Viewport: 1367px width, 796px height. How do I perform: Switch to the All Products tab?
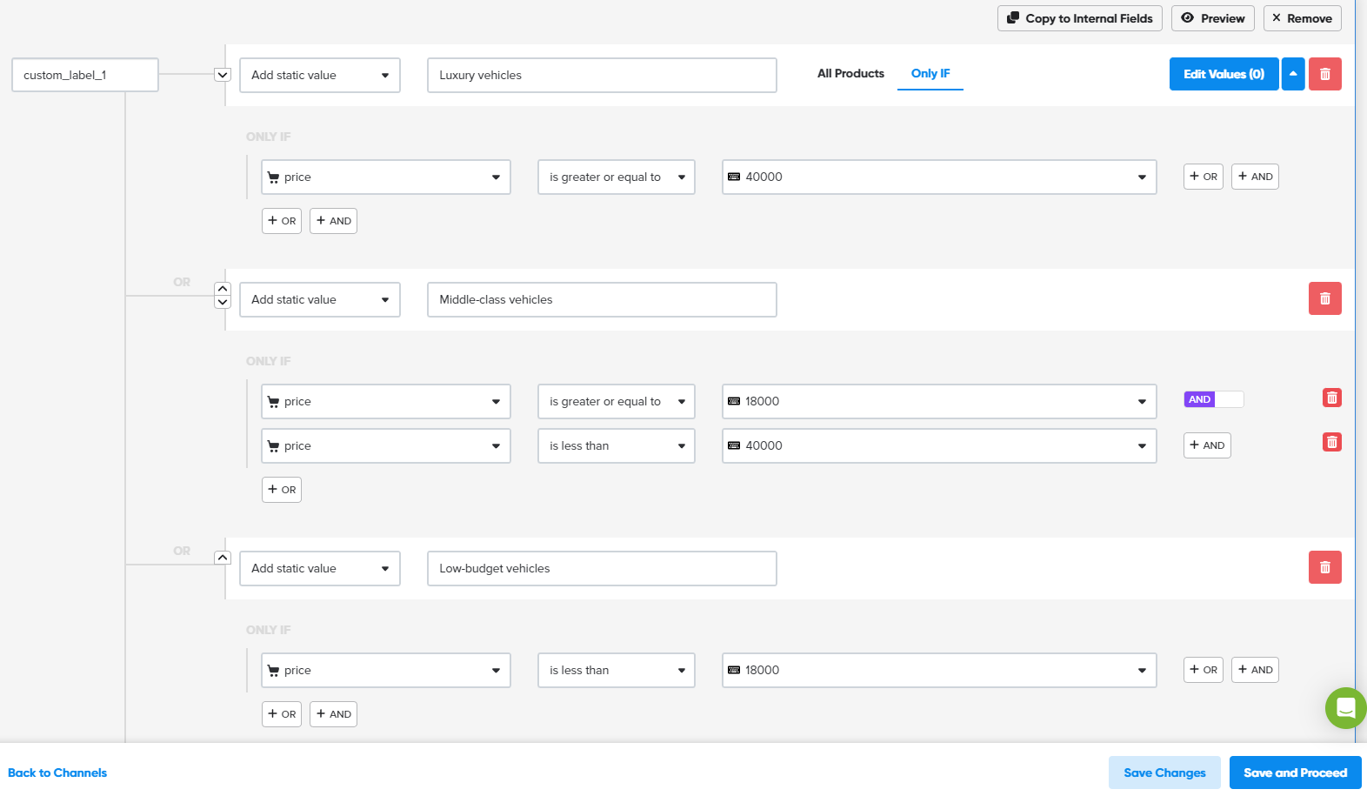[x=850, y=74]
